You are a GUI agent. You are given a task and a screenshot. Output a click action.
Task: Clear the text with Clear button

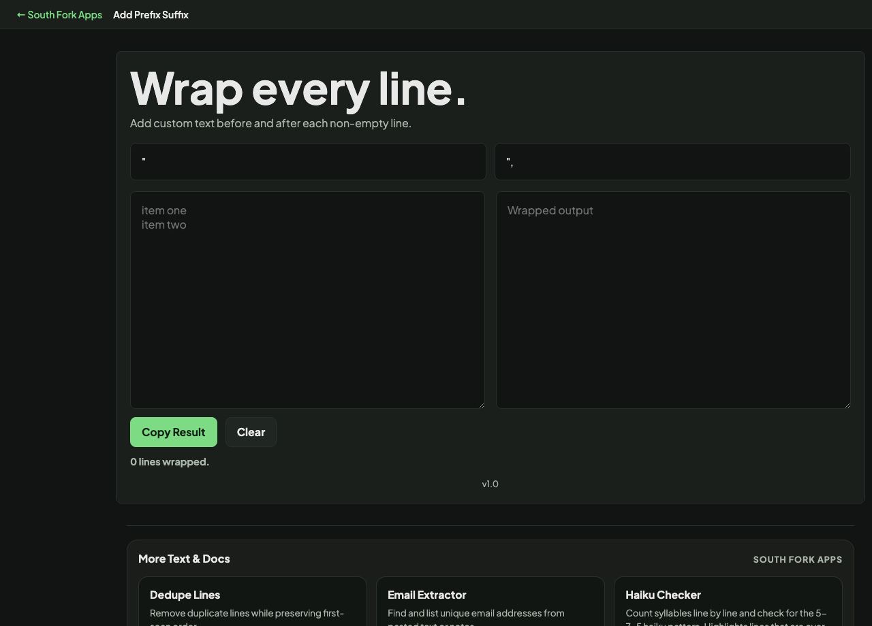(251, 432)
